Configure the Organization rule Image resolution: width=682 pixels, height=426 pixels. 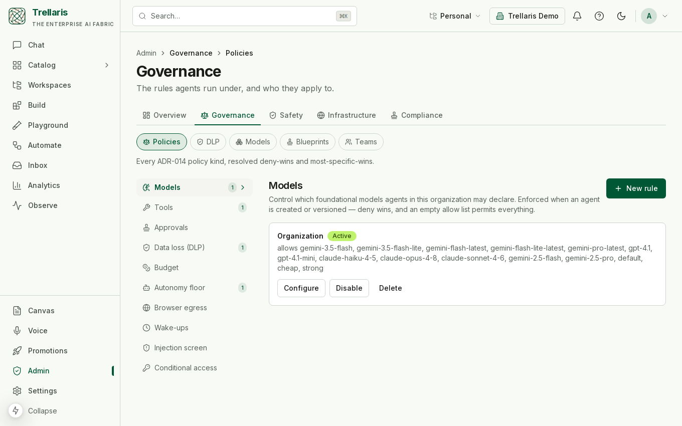click(x=301, y=288)
